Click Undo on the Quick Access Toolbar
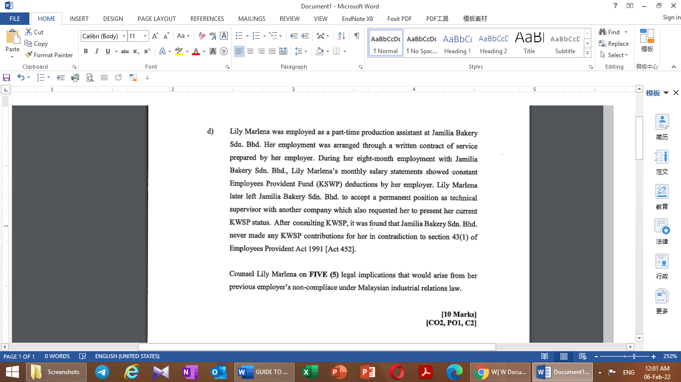This screenshot has width=681, height=382. coord(21,78)
